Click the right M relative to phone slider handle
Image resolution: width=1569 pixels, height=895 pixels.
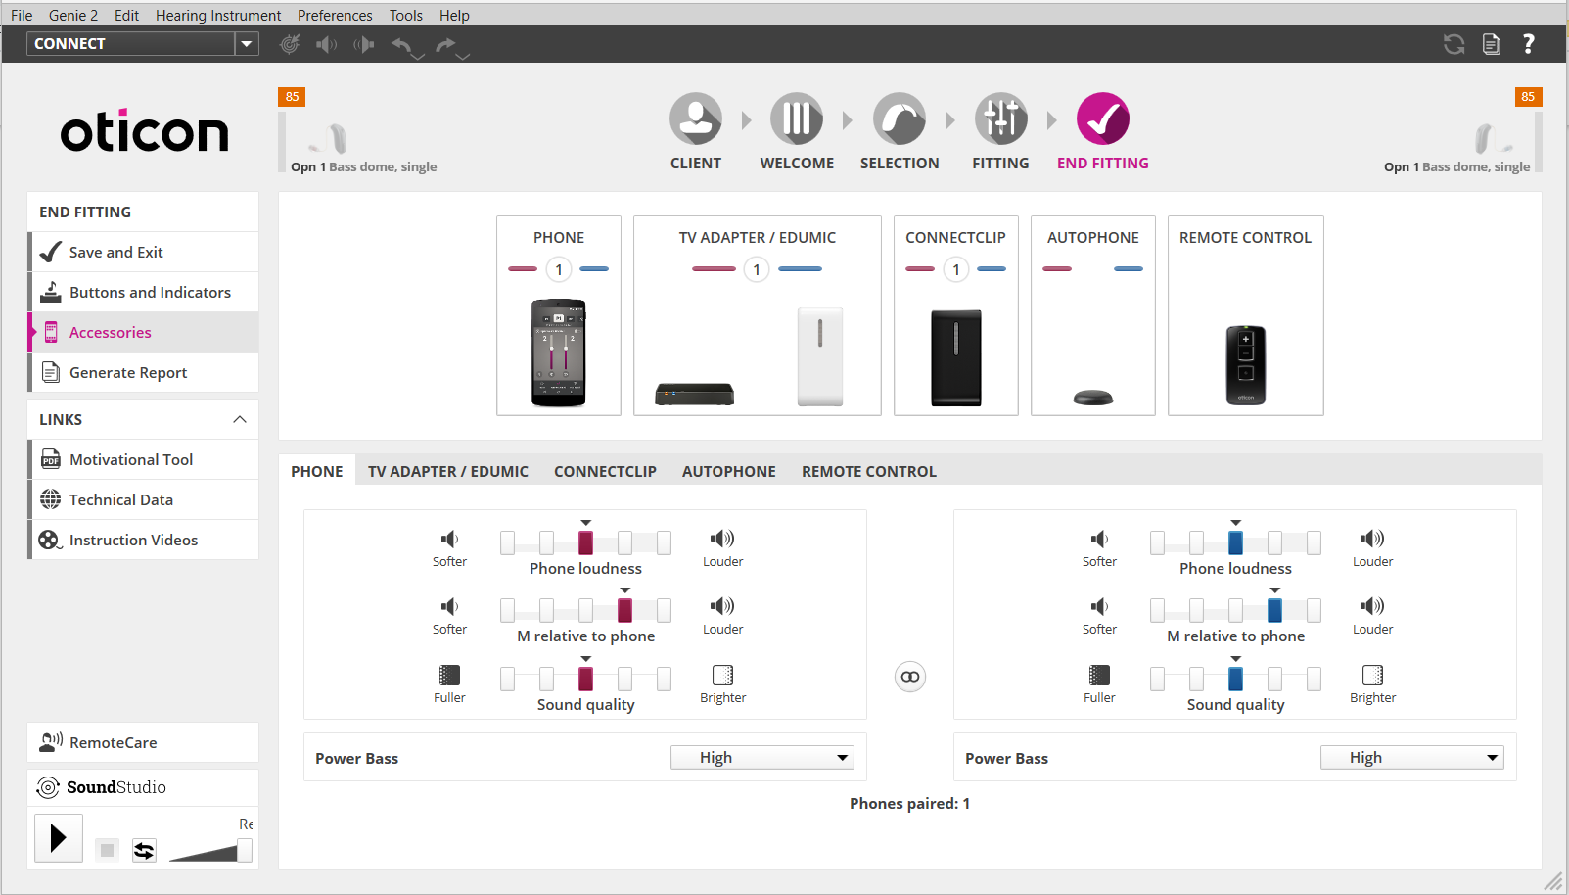tap(1274, 610)
